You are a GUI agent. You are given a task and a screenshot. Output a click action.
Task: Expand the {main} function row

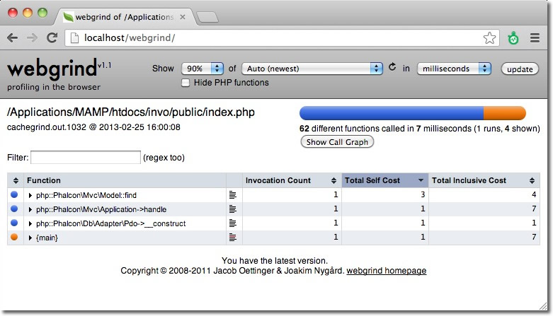click(x=30, y=238)
